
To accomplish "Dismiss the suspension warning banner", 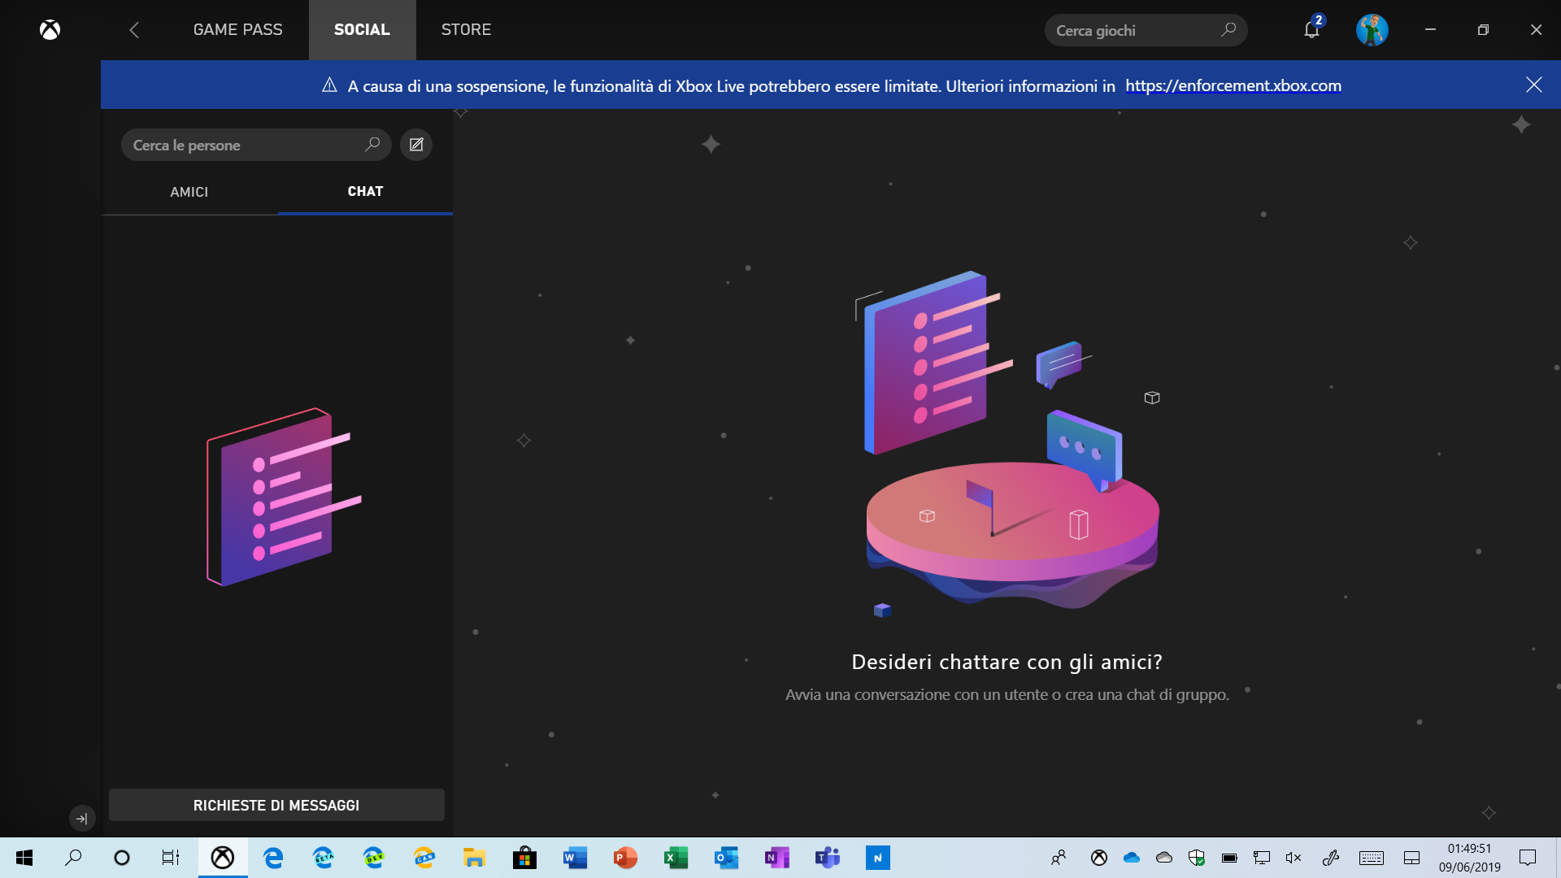I will (x=1534, y=85).
